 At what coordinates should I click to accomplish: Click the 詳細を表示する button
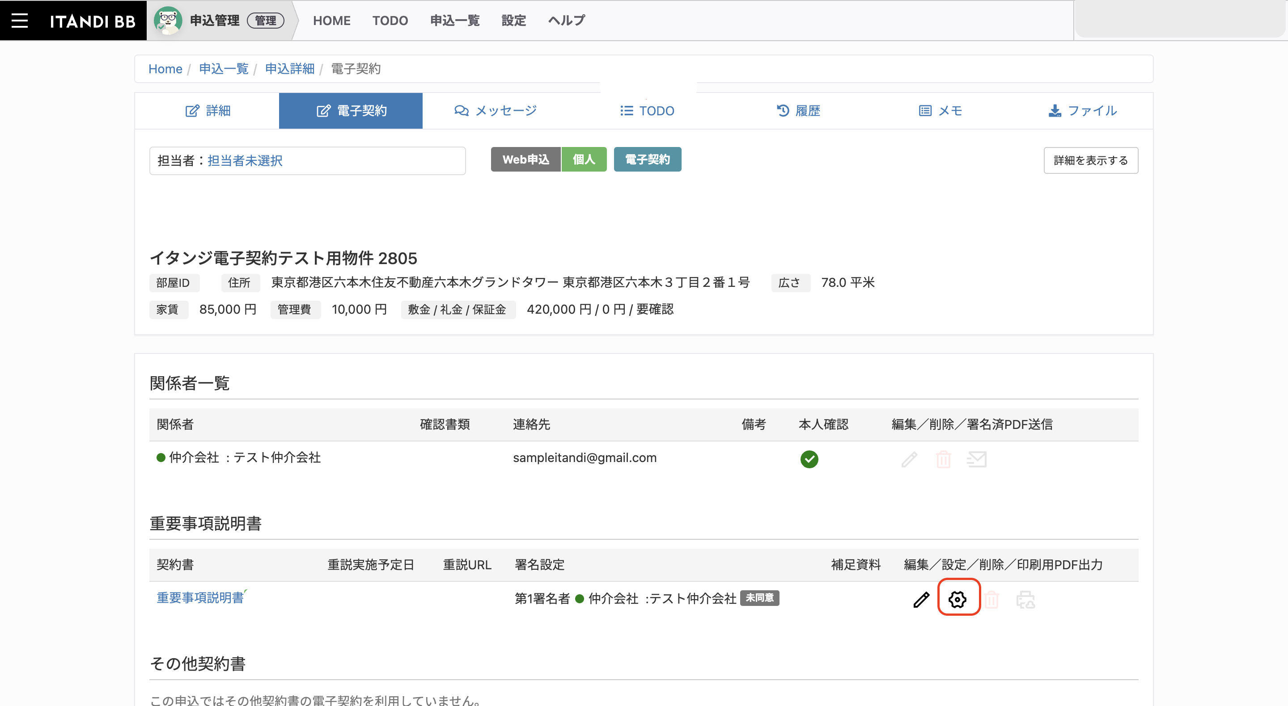pos(1090,160)
